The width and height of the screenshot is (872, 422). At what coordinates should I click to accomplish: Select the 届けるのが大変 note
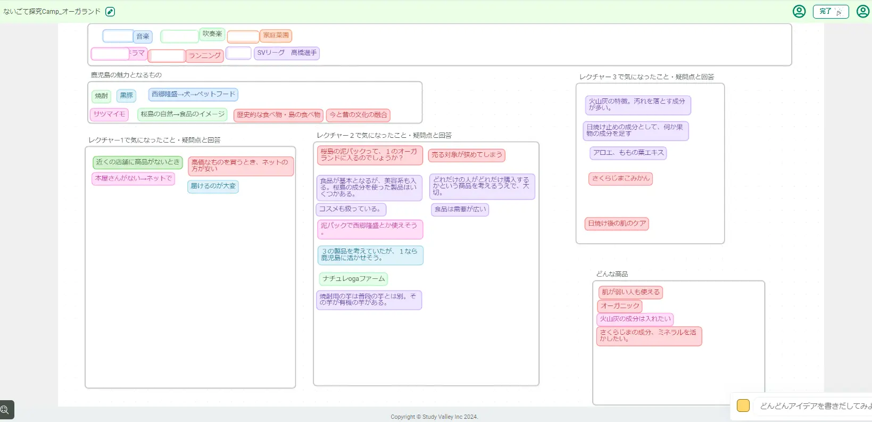213,186
